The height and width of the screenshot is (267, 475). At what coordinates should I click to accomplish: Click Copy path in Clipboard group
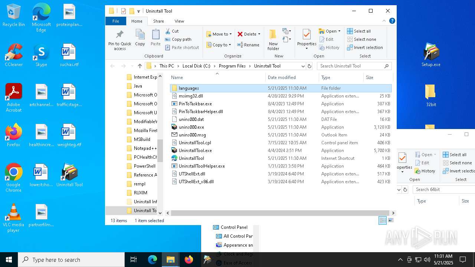click(178, 39)
